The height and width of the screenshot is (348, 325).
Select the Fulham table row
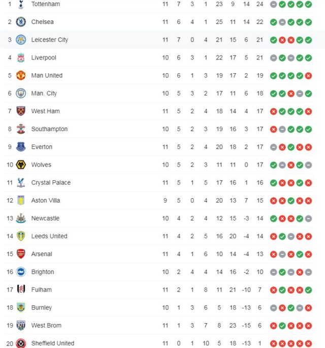point(158,290)
